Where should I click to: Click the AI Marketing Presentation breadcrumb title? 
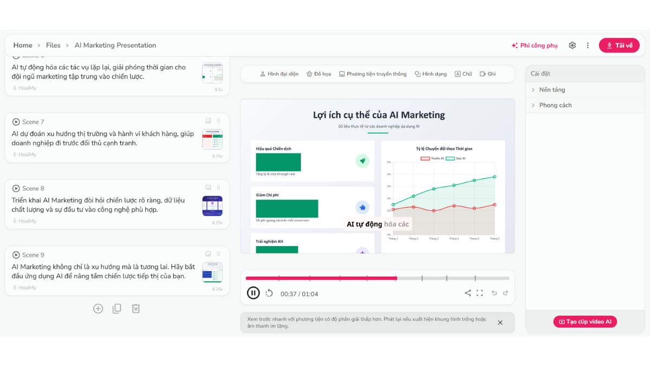coord(115,46)
